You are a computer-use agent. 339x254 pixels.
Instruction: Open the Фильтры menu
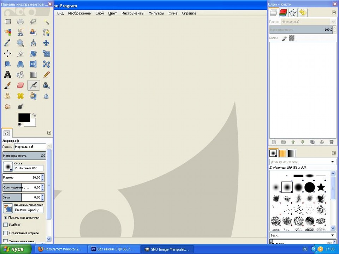pos(156,13)
